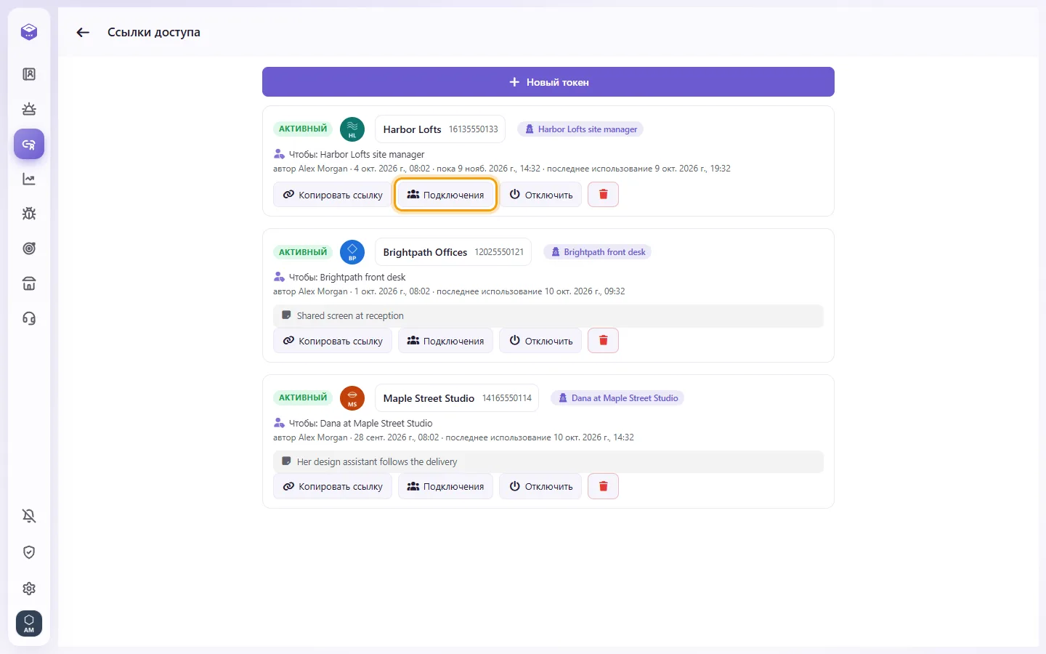Click the note 'Shared screen at reception'
The height and width of the screenshot is (654, 1046).
[548, 316]
